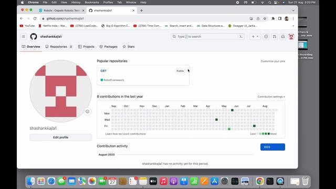Switch to the Stars tab
Screen dimensions: 336x189
(129, 47)
